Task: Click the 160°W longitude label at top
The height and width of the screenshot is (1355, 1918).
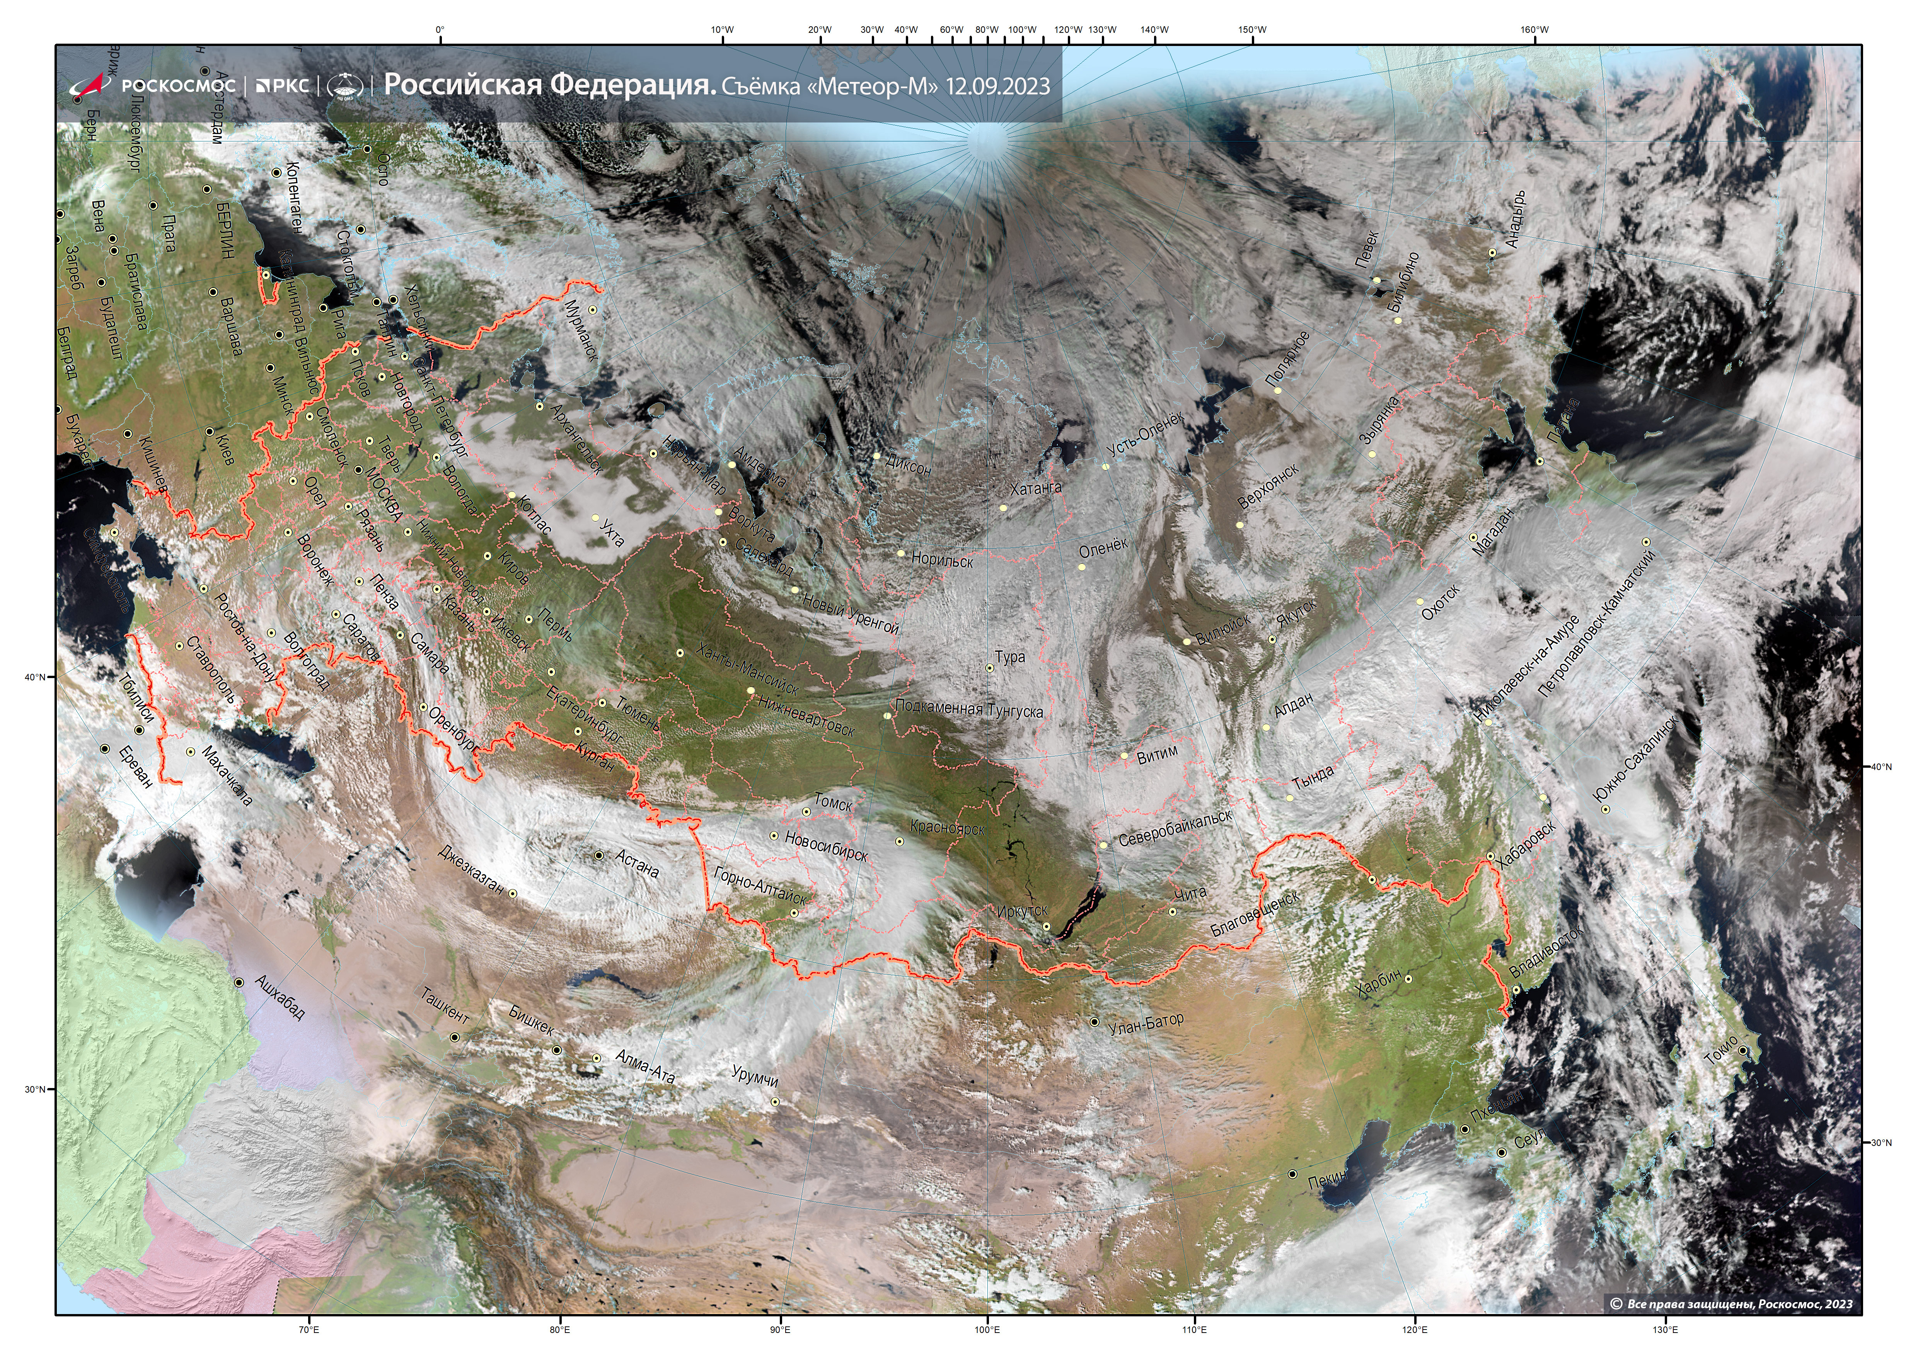Action: click(1534, 30)
